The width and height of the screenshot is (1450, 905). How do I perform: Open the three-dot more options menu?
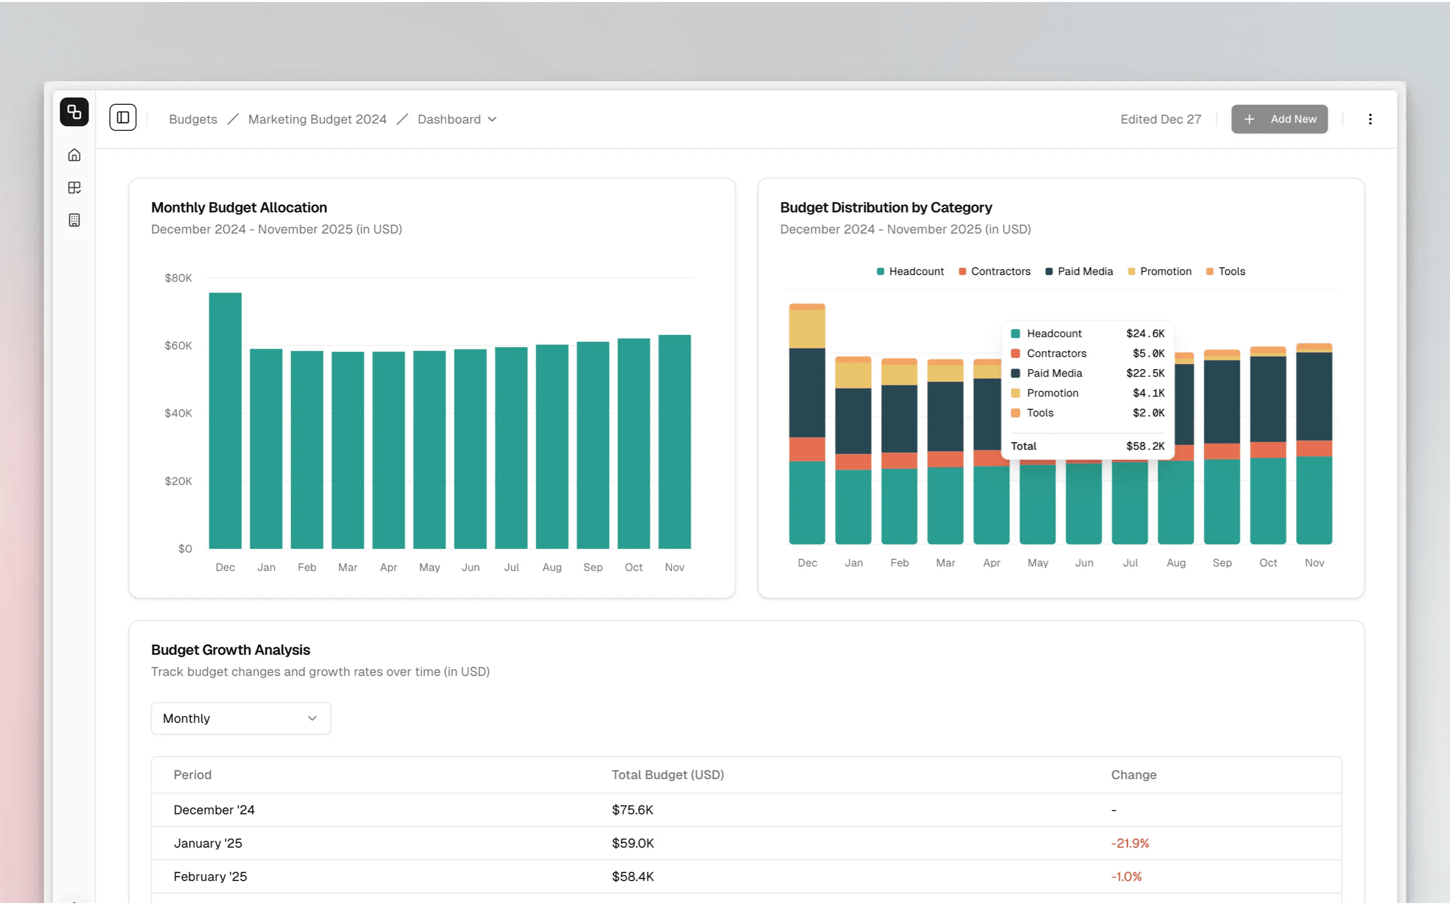tap(1370, 119)
